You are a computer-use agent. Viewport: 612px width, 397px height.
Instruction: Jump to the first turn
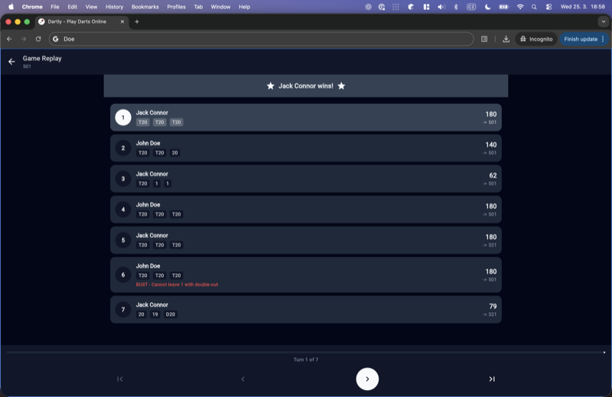pyautogui.click(x=120, y=379)
